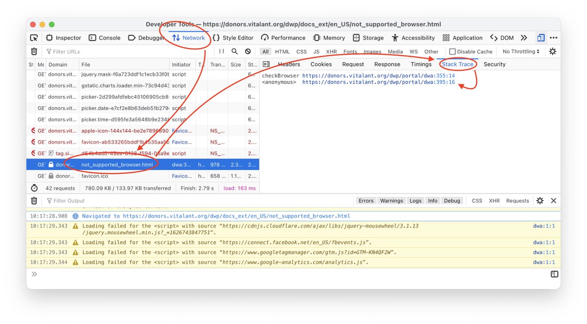
Task: Clear network requests with trash icon
Action: tap(34, 51)
